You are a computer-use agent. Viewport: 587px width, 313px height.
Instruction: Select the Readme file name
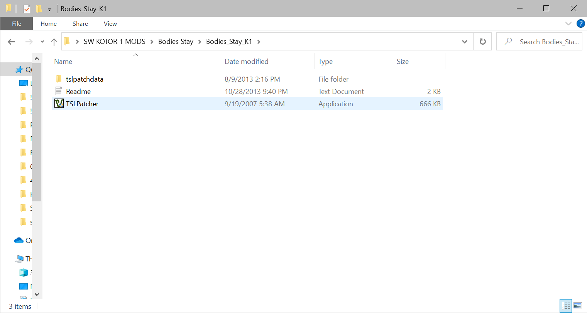coord(78,91)
